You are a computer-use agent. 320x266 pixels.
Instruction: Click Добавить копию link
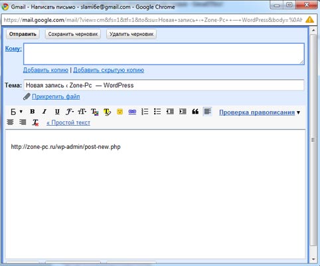(46, 70)
